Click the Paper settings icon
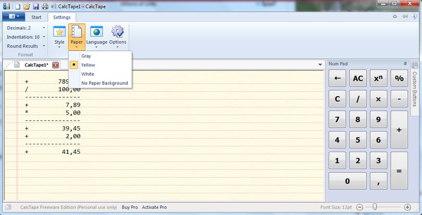 click(x=77, y=32)
